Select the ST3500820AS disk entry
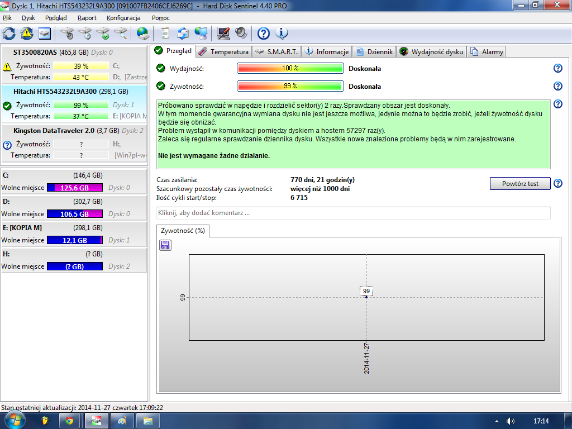 pos(74,65)
